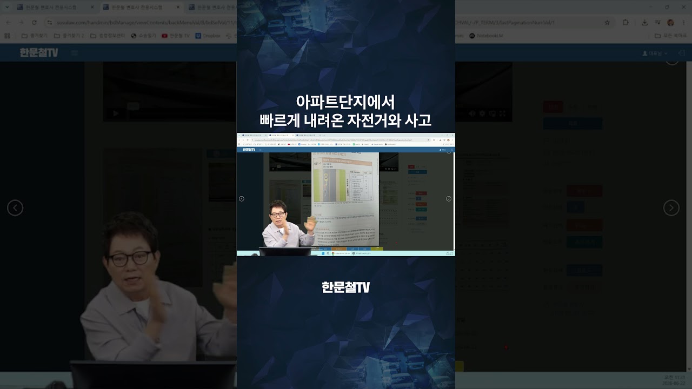Close the first 한문철 변호사 browser tab
The image size is (692, 389).
pos(92,8)
